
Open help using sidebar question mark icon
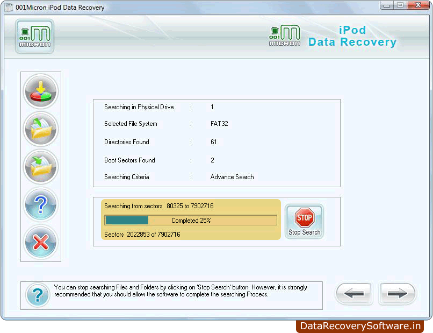click(41, 204)
